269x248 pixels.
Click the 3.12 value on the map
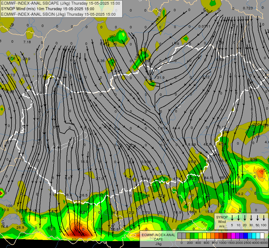206,77
